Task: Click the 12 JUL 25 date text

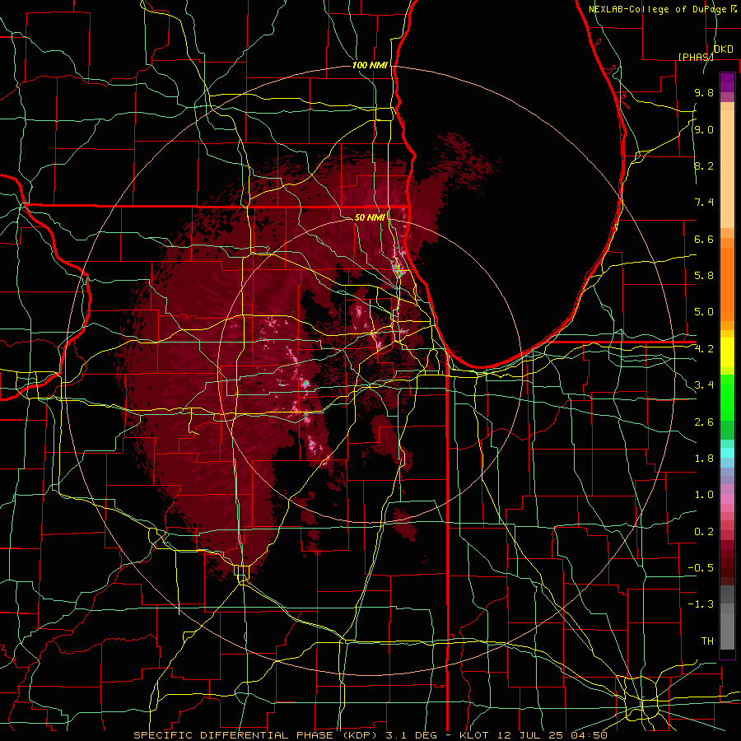Action: pyautogui.click(x=529, y=735)
